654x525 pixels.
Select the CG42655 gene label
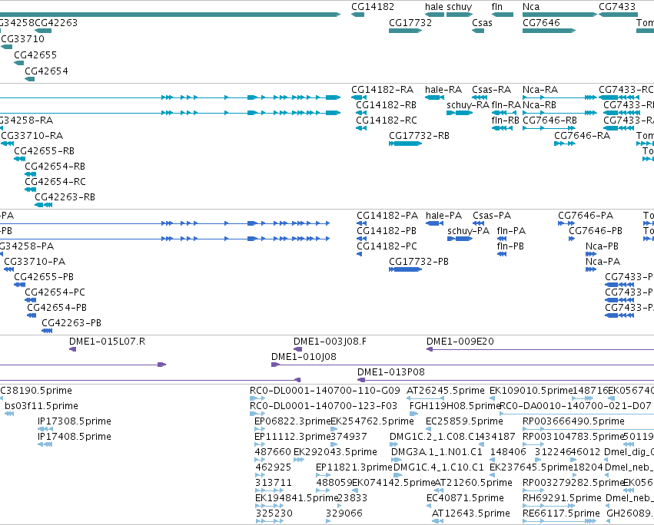pyautogui.click(x=35, y=55)
